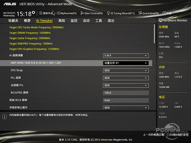This screenshot has height=143, width=191.
Task: Open the 华硕多核心提升 dropdown
Action: click(x=126, y=107)
